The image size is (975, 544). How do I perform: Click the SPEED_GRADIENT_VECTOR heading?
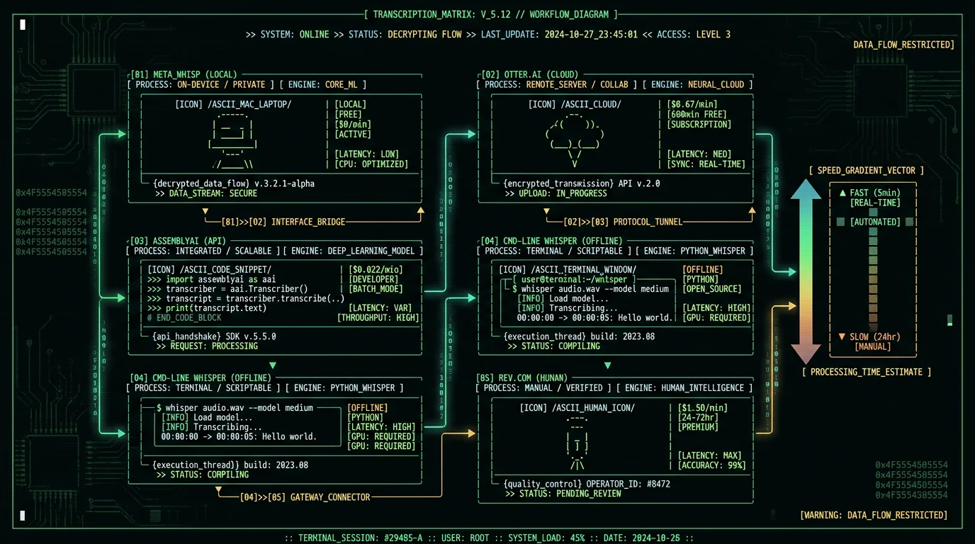(x=866, y=170)
